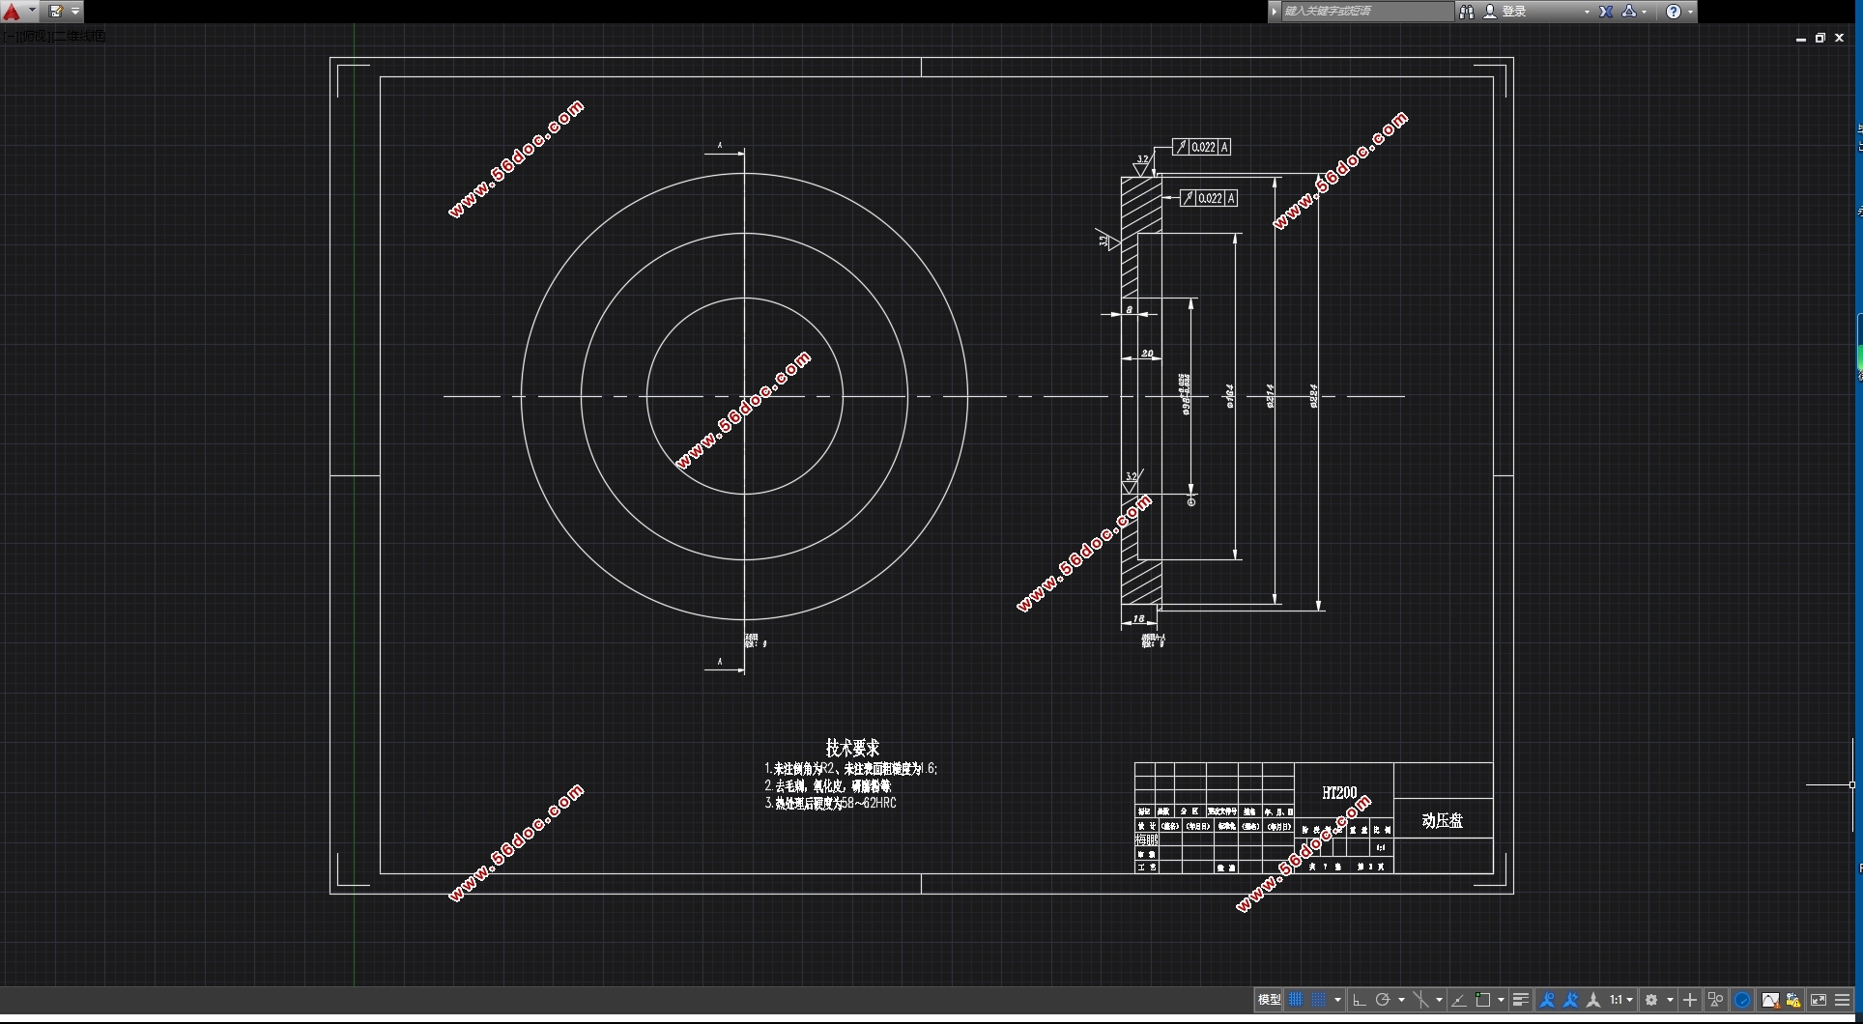Screen dimensions: 1863x1024
Task: Toggle polar tracking
Action: click(x=1383, y=1000)
